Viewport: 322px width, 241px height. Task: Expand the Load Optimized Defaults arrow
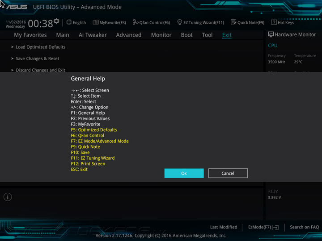[x=13, y=47]
